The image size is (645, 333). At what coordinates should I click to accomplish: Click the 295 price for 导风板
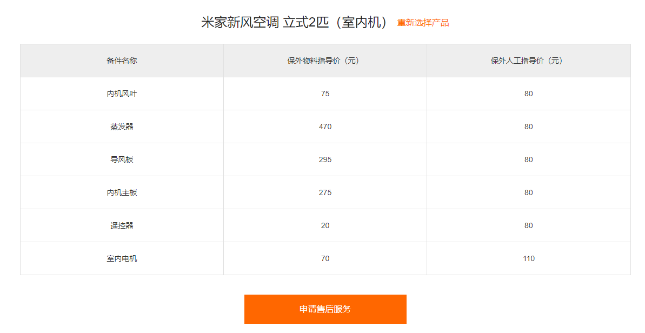click(325, 159)
